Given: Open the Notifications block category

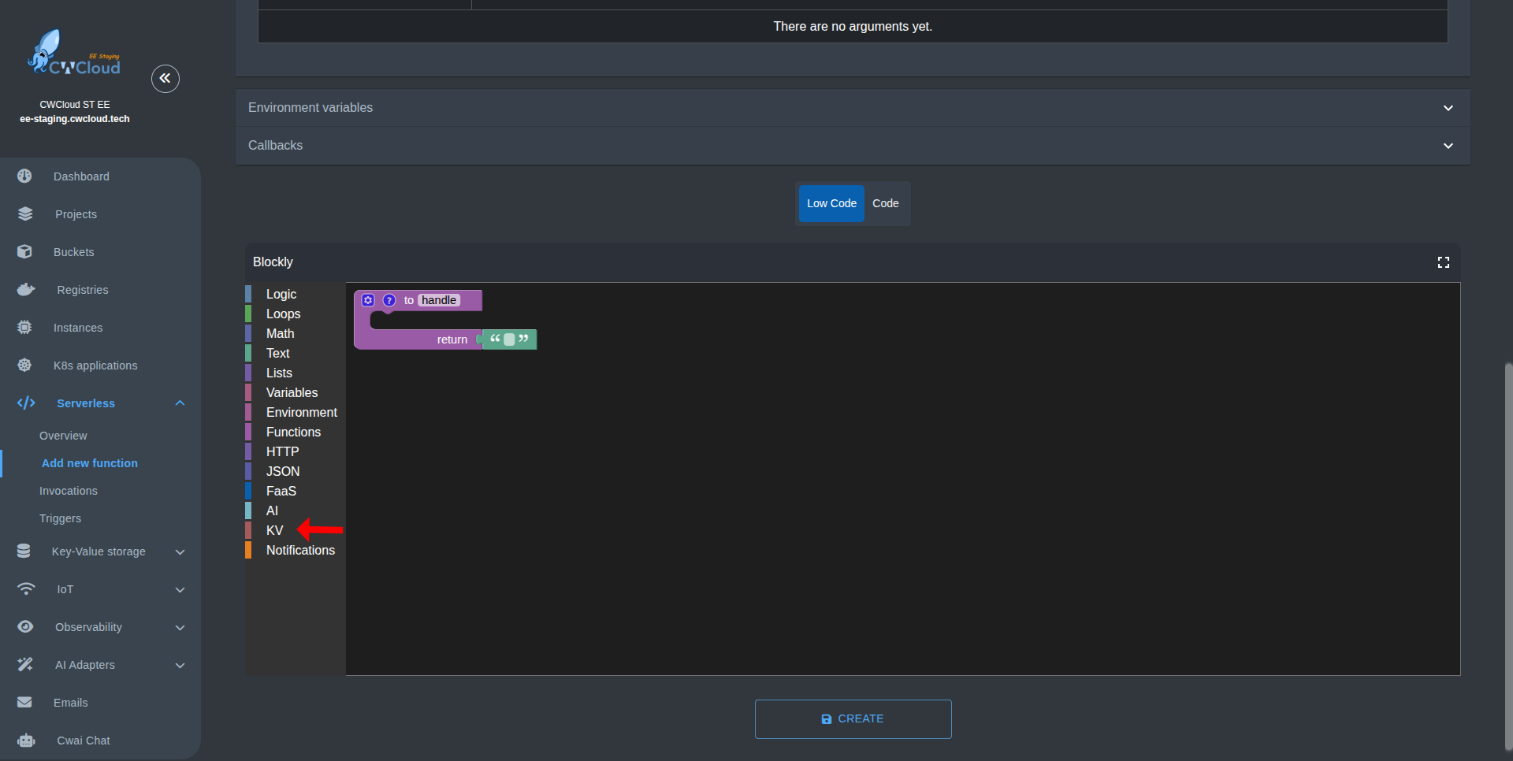Looking at the screenshot, I should point(295,550).
